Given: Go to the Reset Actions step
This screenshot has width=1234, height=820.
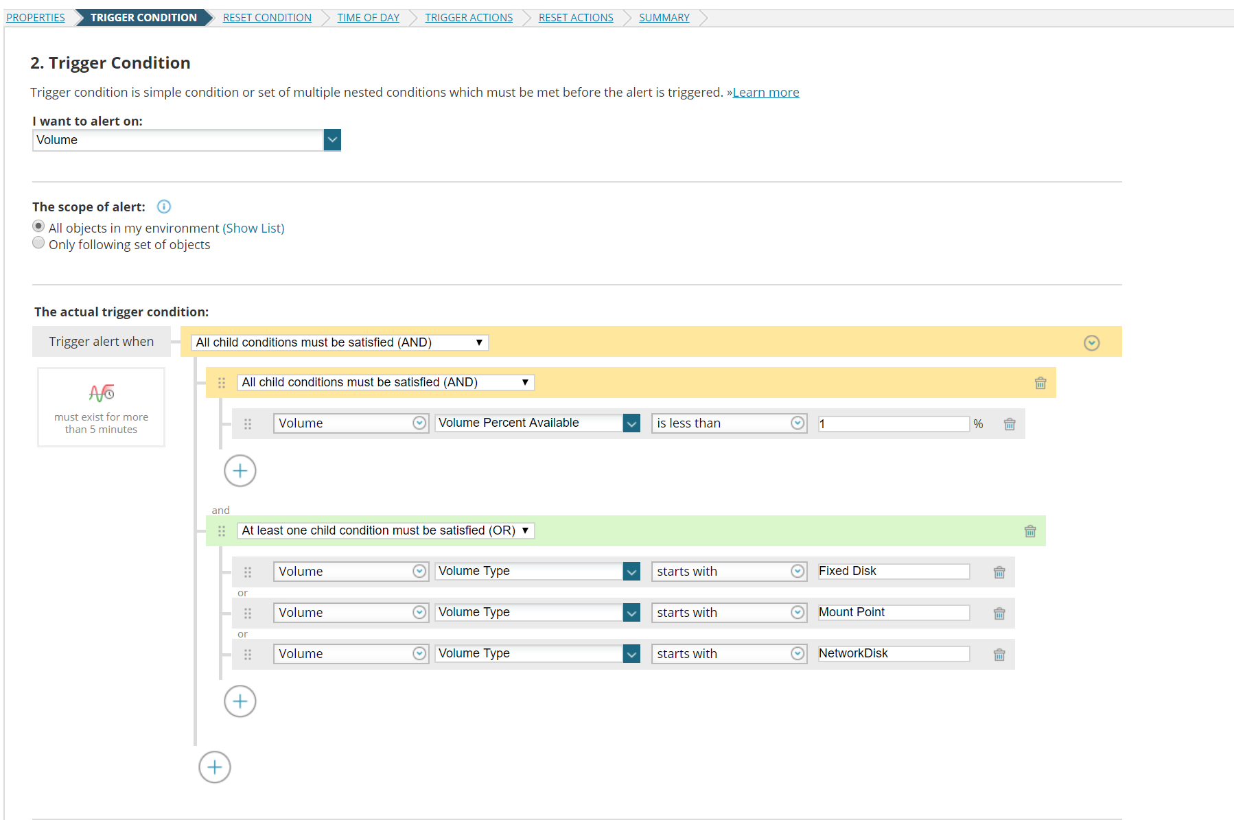Looking at the screenshot, I should (x=576, y=18).
